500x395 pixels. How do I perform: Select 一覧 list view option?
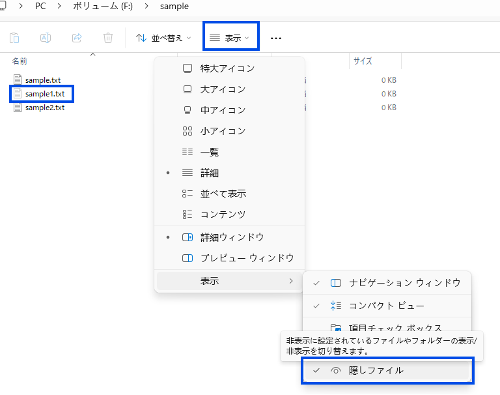pyautogui.click(x=229, y=152)
